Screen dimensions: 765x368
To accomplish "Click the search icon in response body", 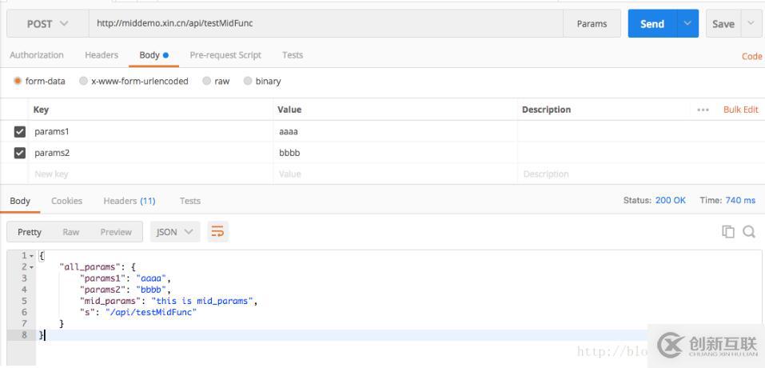I will [749, 232].
